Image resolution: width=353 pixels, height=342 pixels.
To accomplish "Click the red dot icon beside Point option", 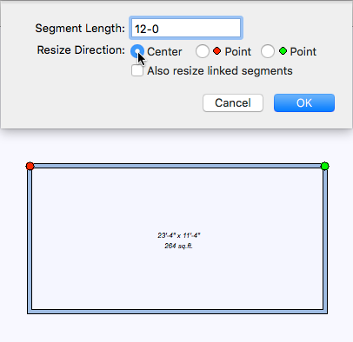I will click(x=216, y=51).
